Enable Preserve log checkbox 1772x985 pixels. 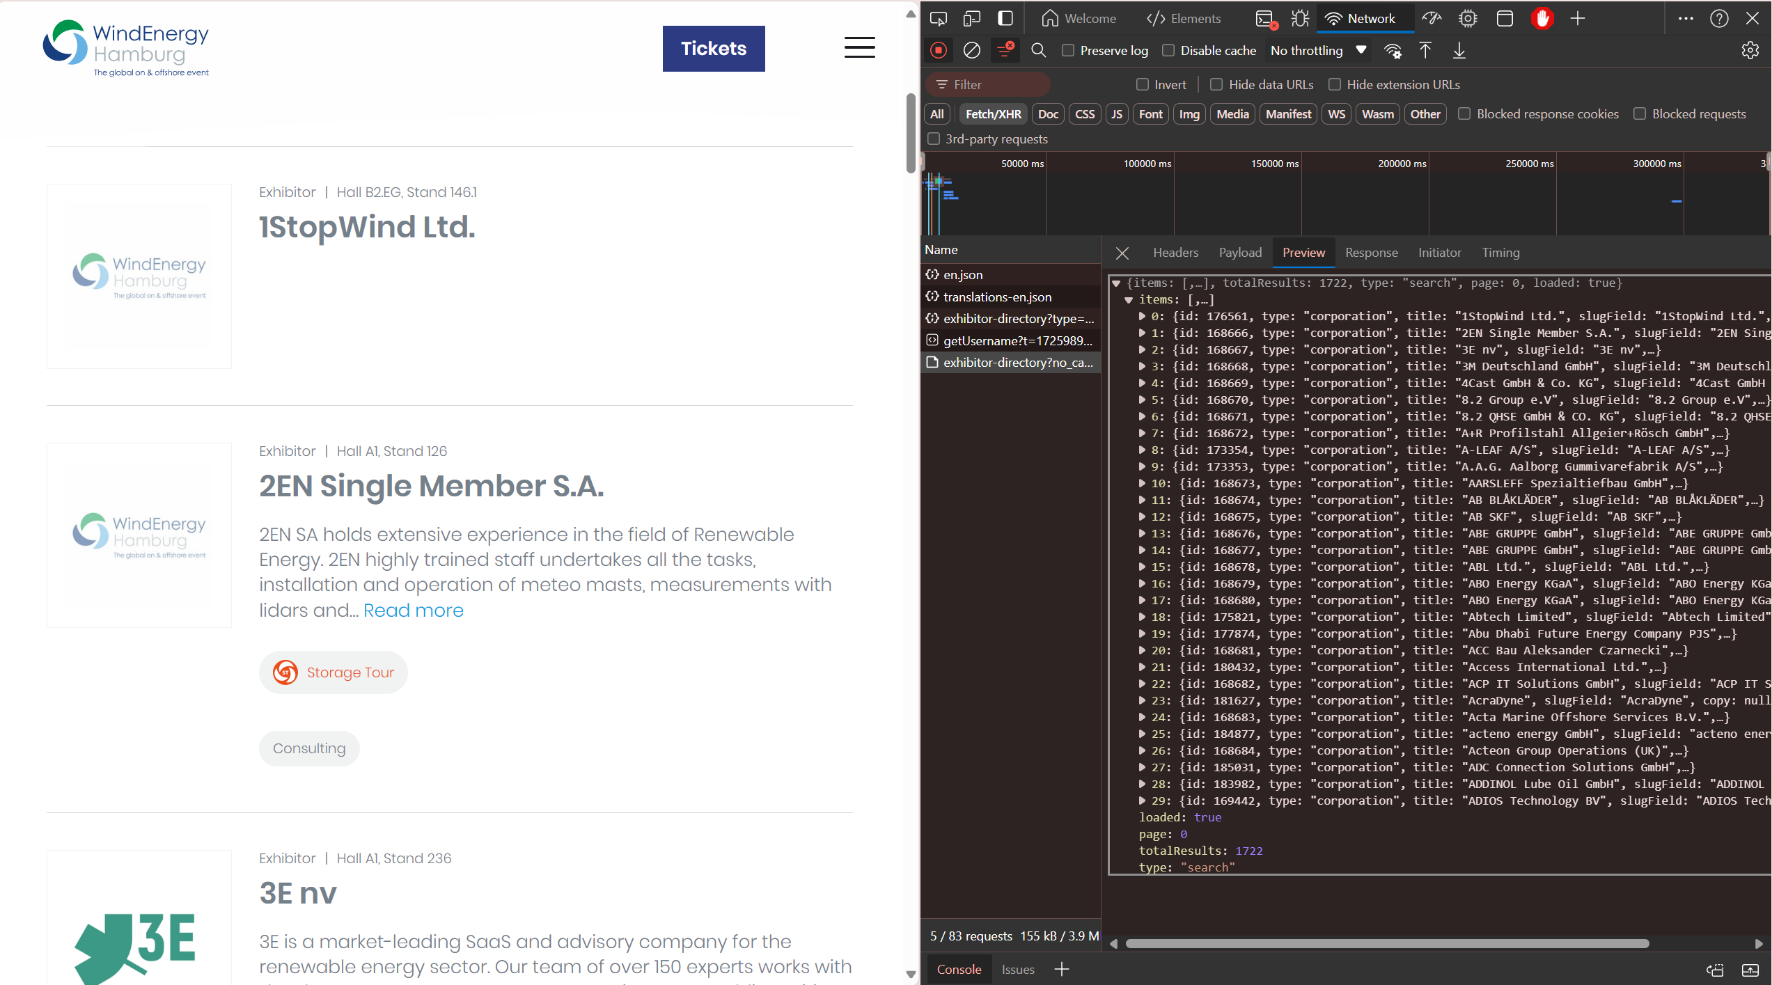pos(1068,50)
